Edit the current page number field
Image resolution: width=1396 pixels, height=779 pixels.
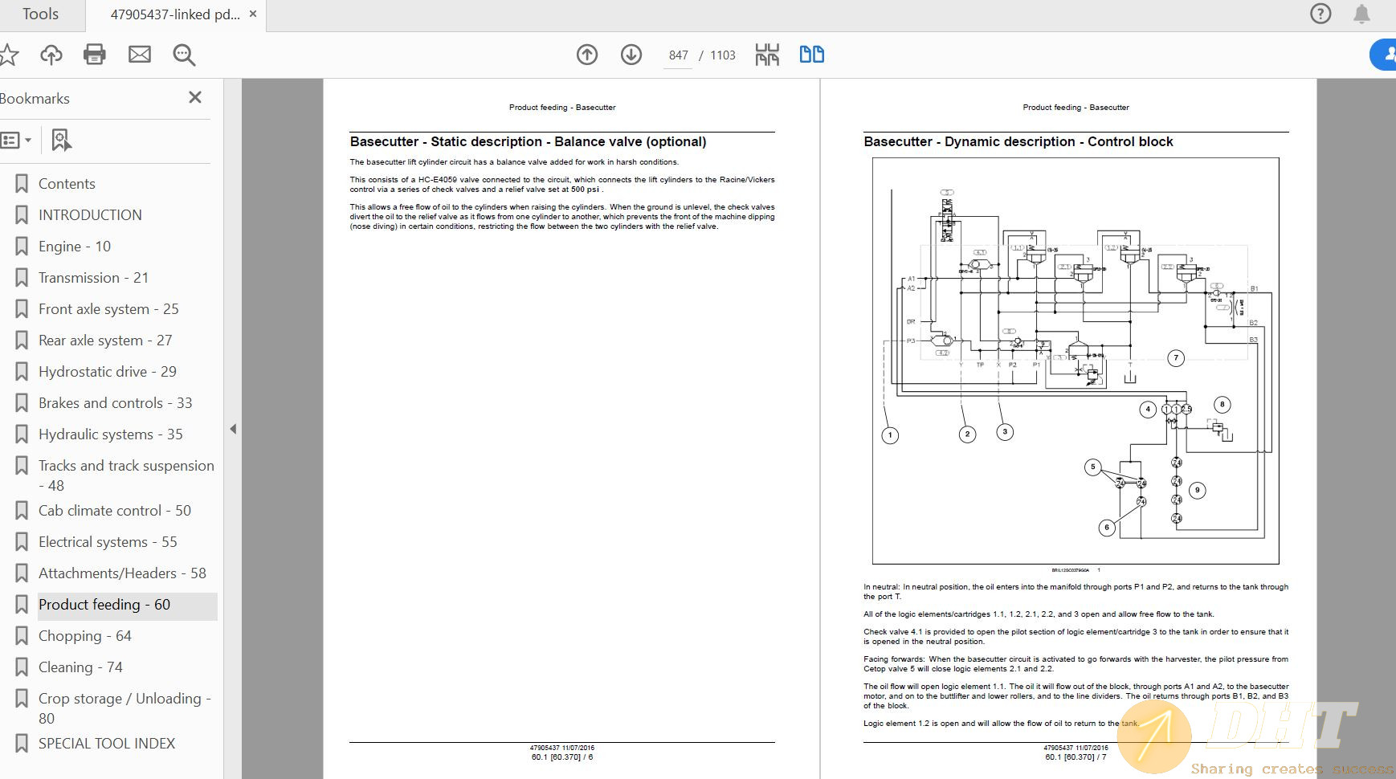tap(679, 55)
